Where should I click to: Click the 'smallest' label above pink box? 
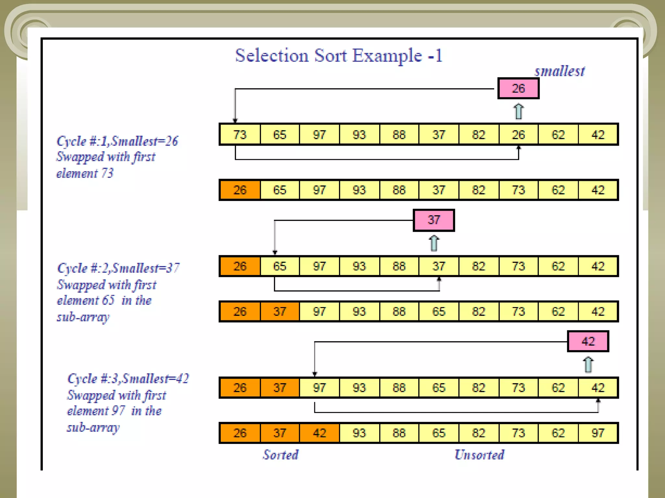pyautogui.click(x=560, y=71)
